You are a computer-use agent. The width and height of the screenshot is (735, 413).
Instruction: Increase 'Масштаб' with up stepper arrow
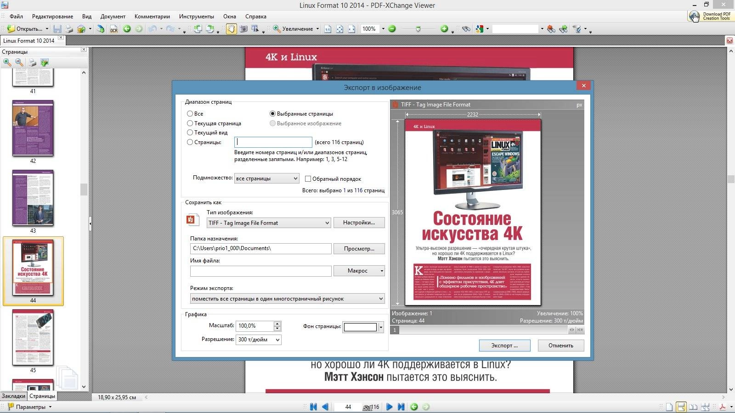[x=277, y=324]
